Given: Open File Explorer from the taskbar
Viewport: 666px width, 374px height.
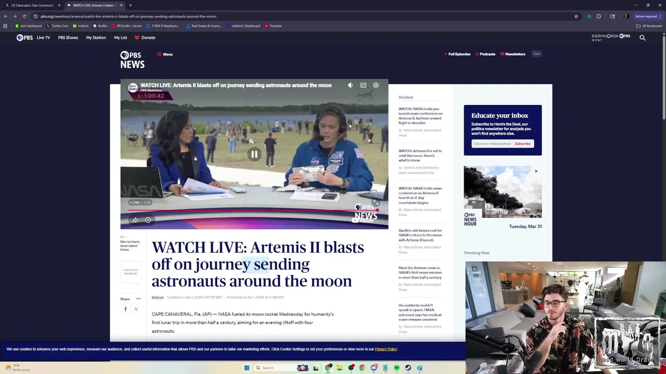Looking at the screenshot, I should click(x=339, y=368).
